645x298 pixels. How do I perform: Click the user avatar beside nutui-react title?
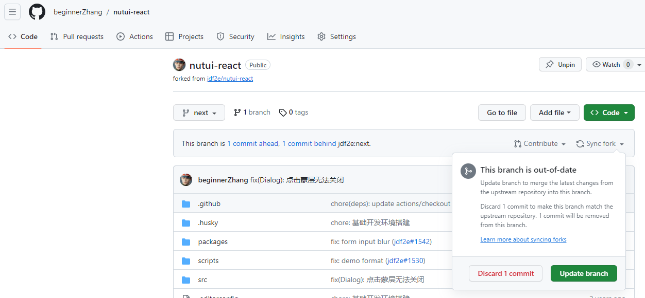click(x=179, y=65)
